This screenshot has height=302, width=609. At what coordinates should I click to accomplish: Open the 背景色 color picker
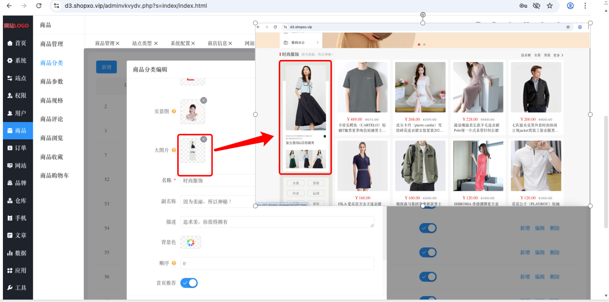point(191,242)
